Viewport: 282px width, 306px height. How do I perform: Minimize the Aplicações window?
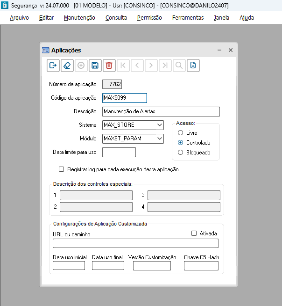pos(219,50)
